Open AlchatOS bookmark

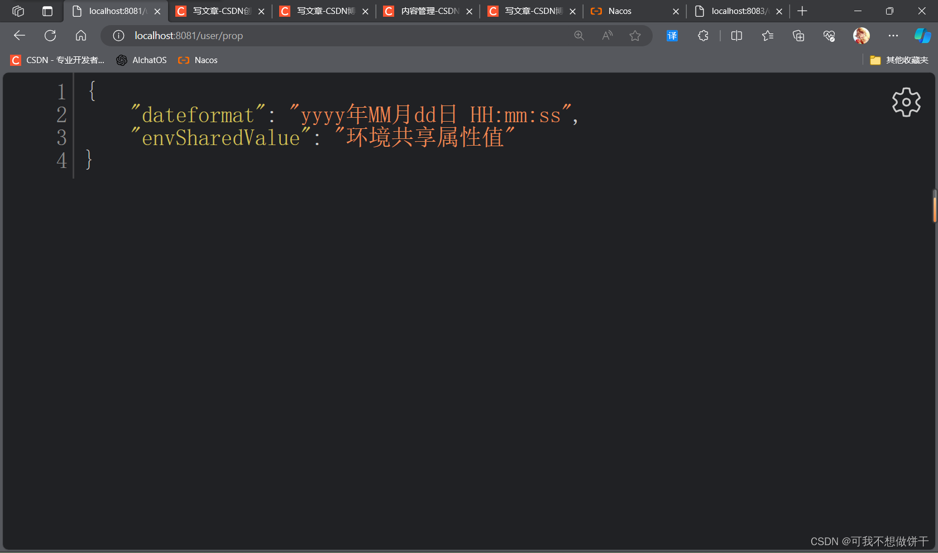(142, 60)
